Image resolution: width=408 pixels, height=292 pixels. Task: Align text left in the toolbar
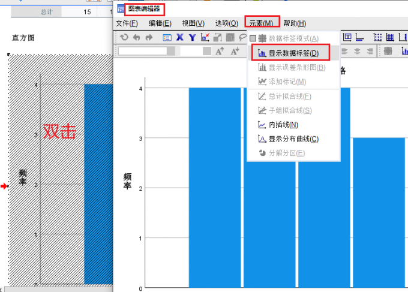click(x=344, y=51)
